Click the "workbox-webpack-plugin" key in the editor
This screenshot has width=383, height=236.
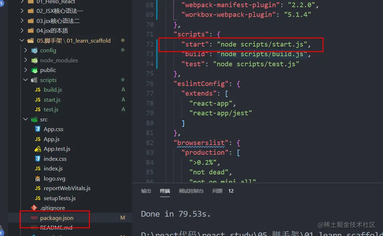point(229,14)
